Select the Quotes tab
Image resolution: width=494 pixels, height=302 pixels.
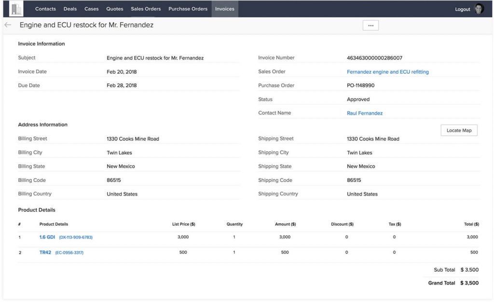pyautogui.click(x=114, y=9)
